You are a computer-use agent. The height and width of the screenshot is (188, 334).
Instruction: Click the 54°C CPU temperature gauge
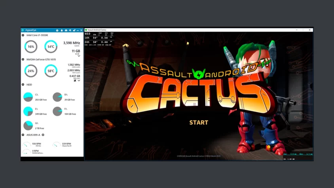pyautogui.click(x=51, y=47)
